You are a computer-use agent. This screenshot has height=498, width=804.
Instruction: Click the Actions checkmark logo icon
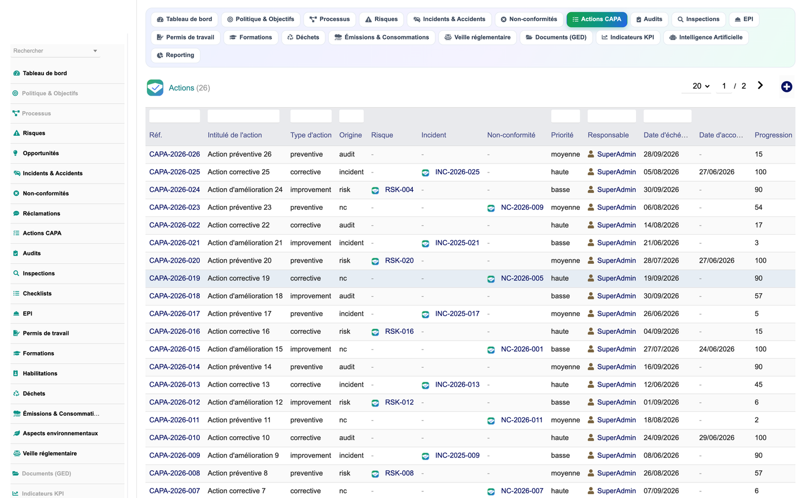pyautogui.click(x=155, y=88)
